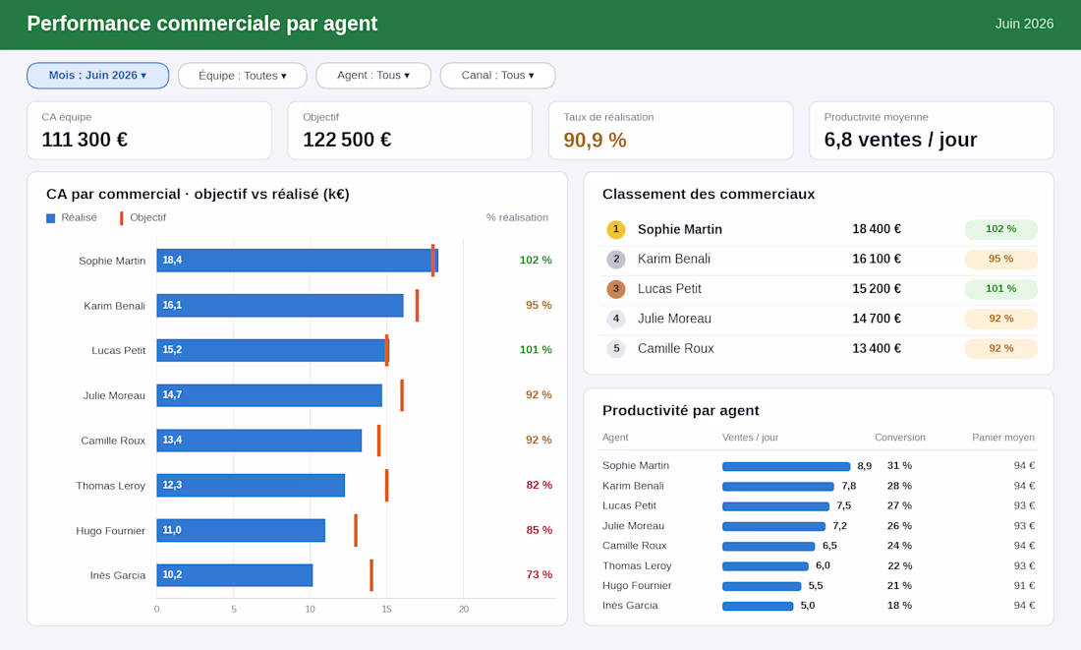
Task: Click Sophie Martin's 102 % pill in Classement
Action: point(1001,229)
